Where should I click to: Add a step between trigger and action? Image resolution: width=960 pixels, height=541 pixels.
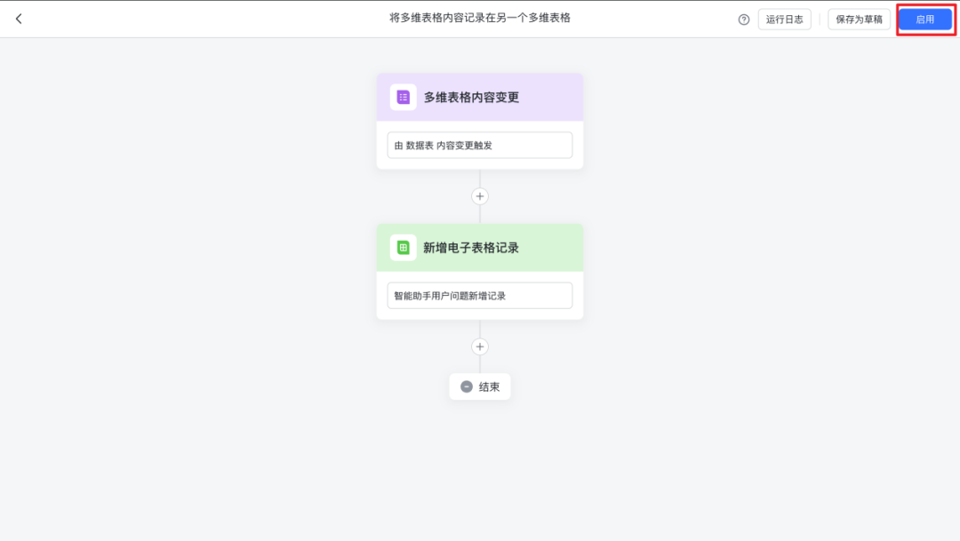point(480,196)
